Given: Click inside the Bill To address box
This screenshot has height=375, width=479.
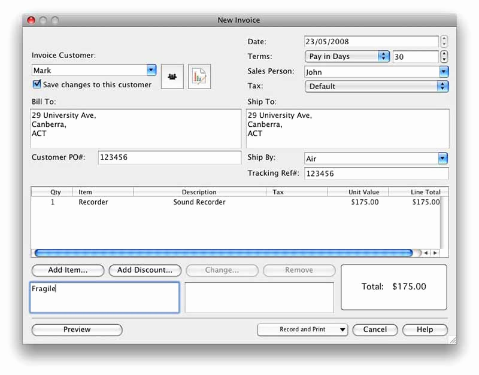Looking at the screenshot, I should coord(136,129).
